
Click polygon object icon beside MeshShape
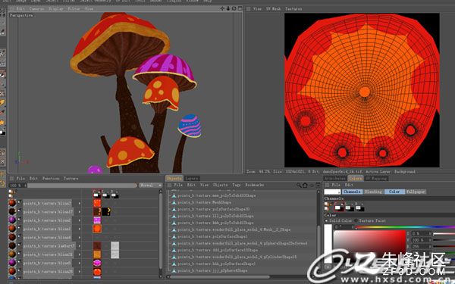click(x=174, y=202)
